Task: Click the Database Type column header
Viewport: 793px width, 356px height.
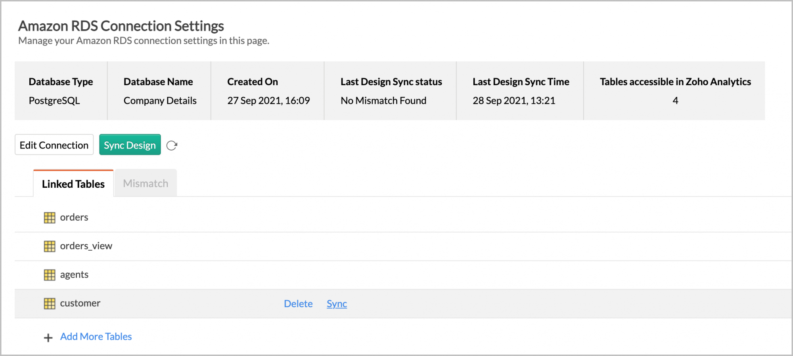Action: pos(61,82)
